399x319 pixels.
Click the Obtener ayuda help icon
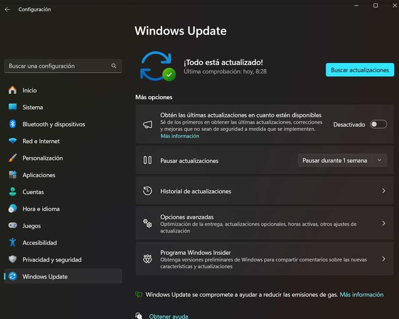[x=139, y=316]
